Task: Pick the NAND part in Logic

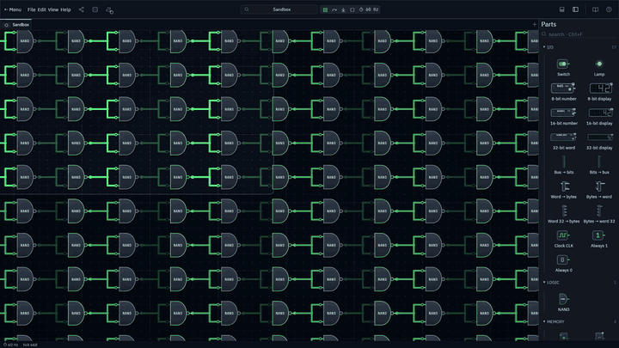Action: (x=563, y=302)
